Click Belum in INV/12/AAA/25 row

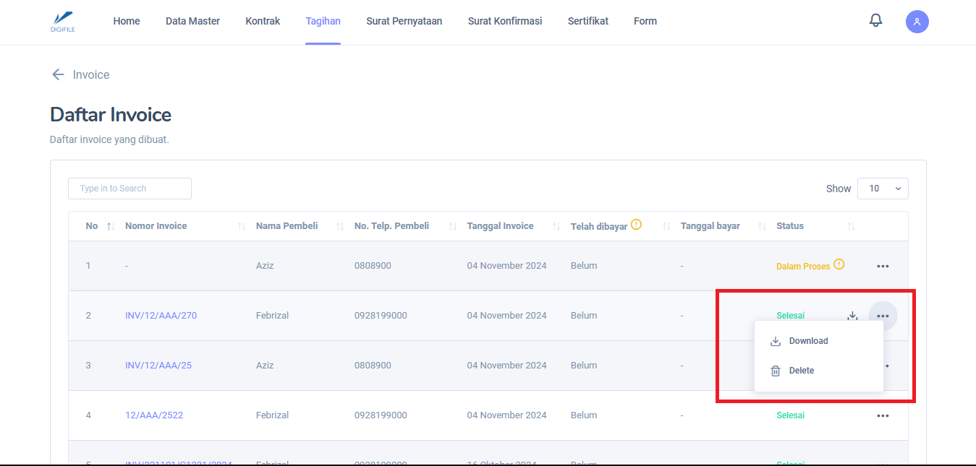(x=584, y=366)
